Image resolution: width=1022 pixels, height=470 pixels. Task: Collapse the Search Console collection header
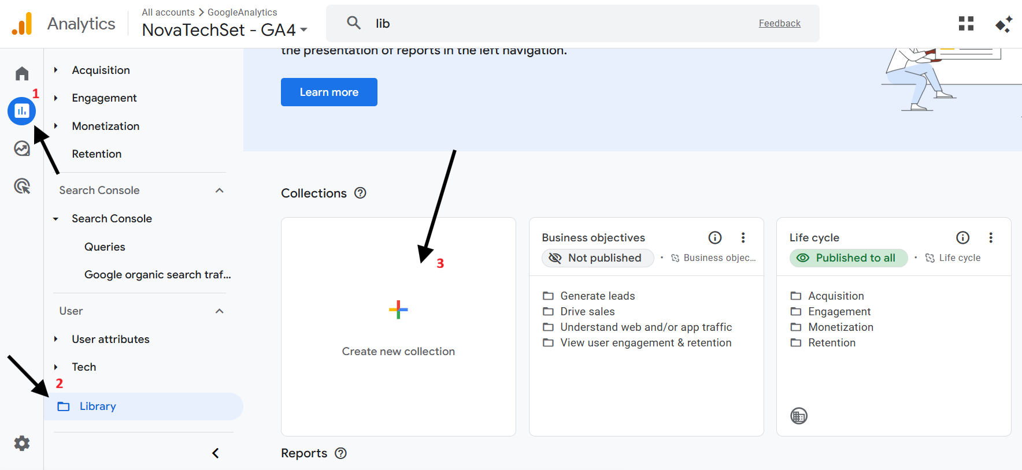pyautogui.click(x=220, y=191)
